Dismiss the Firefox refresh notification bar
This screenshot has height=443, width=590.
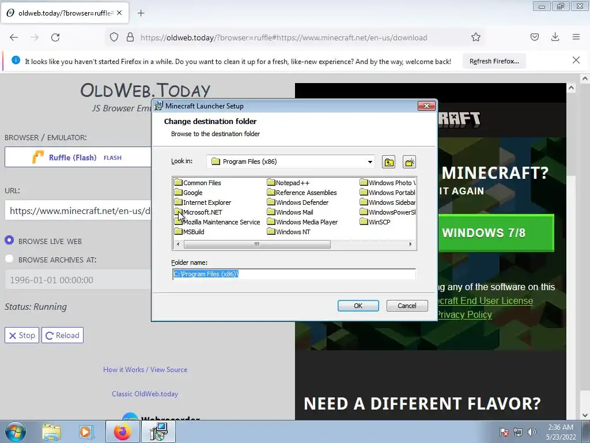point(576,60)
